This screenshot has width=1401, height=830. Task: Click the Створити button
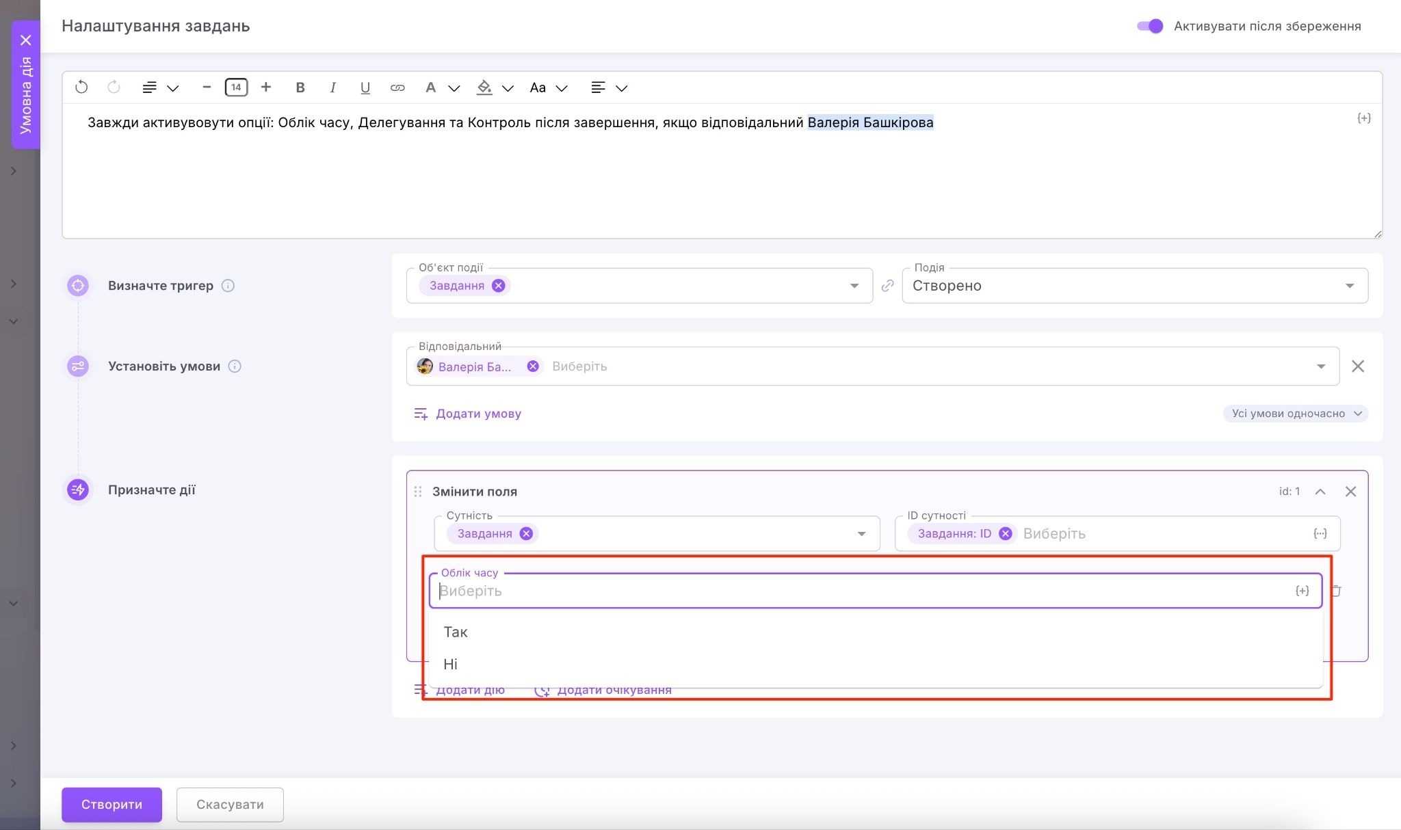(112, 805)
